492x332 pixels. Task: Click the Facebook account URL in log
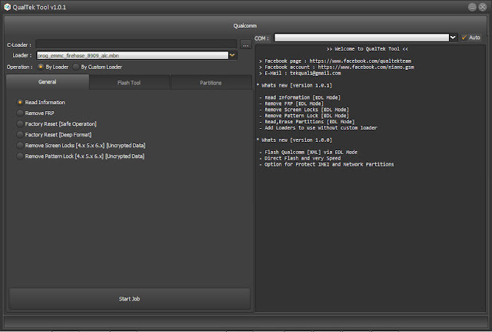[366, 67]
